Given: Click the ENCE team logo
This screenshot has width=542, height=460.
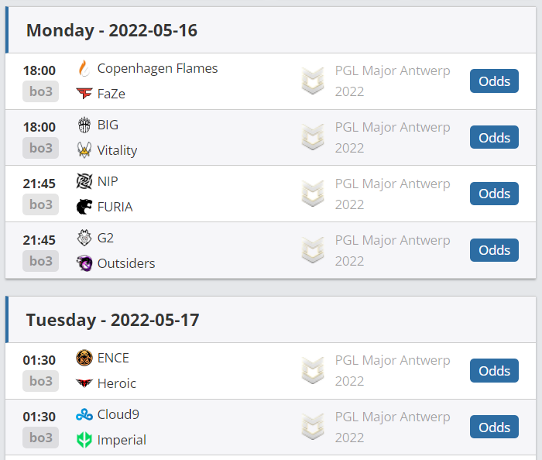Looking at the screenshot, I should 84,358.
